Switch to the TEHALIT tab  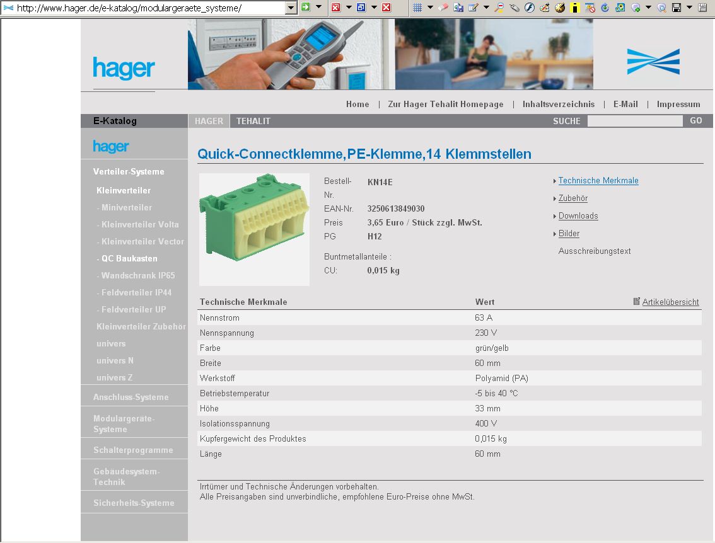253,121
